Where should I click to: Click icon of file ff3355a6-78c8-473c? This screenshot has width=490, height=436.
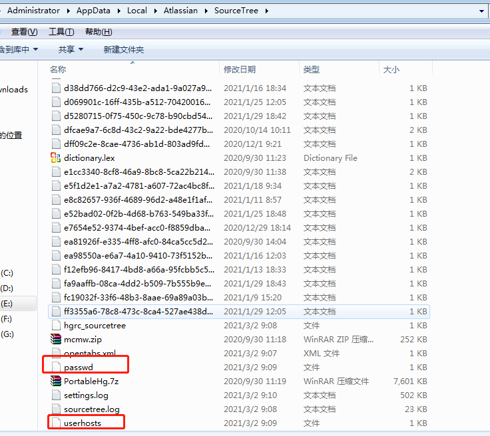tap(56, 311)
